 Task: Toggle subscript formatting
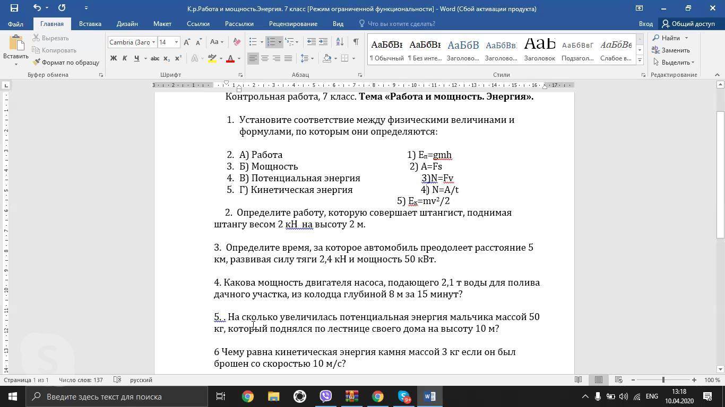166,58
